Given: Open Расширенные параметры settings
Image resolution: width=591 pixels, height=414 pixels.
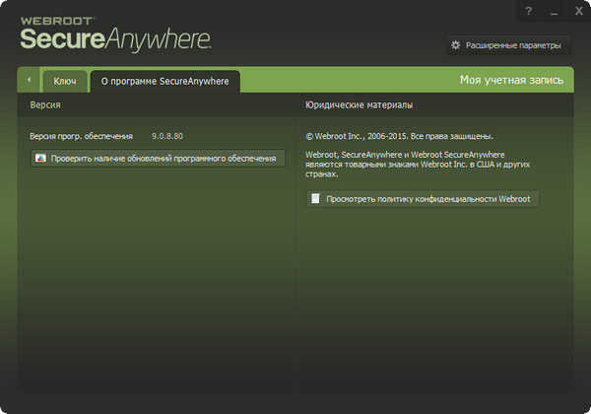Looking at the screenshot, I should (x=516, y=45).
